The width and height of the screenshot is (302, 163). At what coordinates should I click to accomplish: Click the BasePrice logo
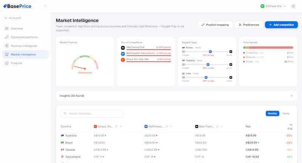point(17,6)
